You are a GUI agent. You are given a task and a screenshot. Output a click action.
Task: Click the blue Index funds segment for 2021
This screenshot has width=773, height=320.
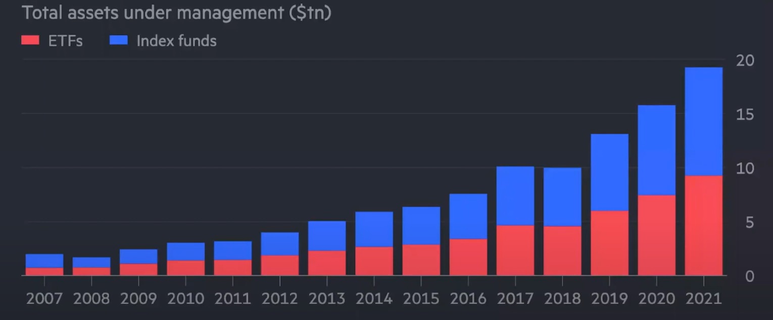tap(704, 121)
